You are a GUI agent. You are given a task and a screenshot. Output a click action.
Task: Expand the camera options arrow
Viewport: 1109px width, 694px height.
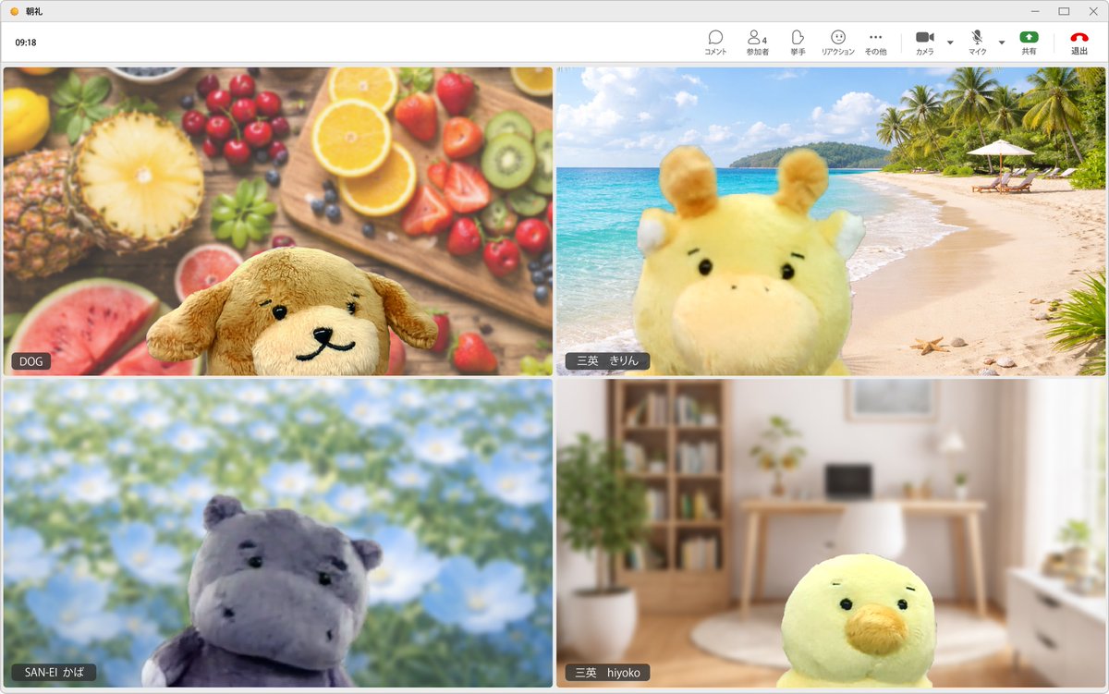tap(950, 43)
